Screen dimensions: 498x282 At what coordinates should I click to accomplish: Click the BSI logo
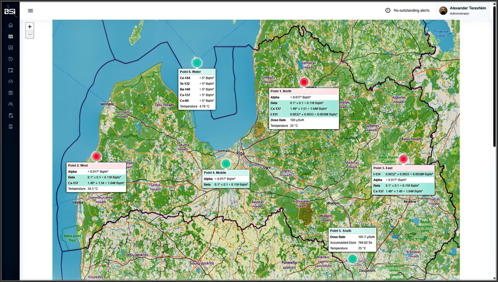(x=10, y=11)
